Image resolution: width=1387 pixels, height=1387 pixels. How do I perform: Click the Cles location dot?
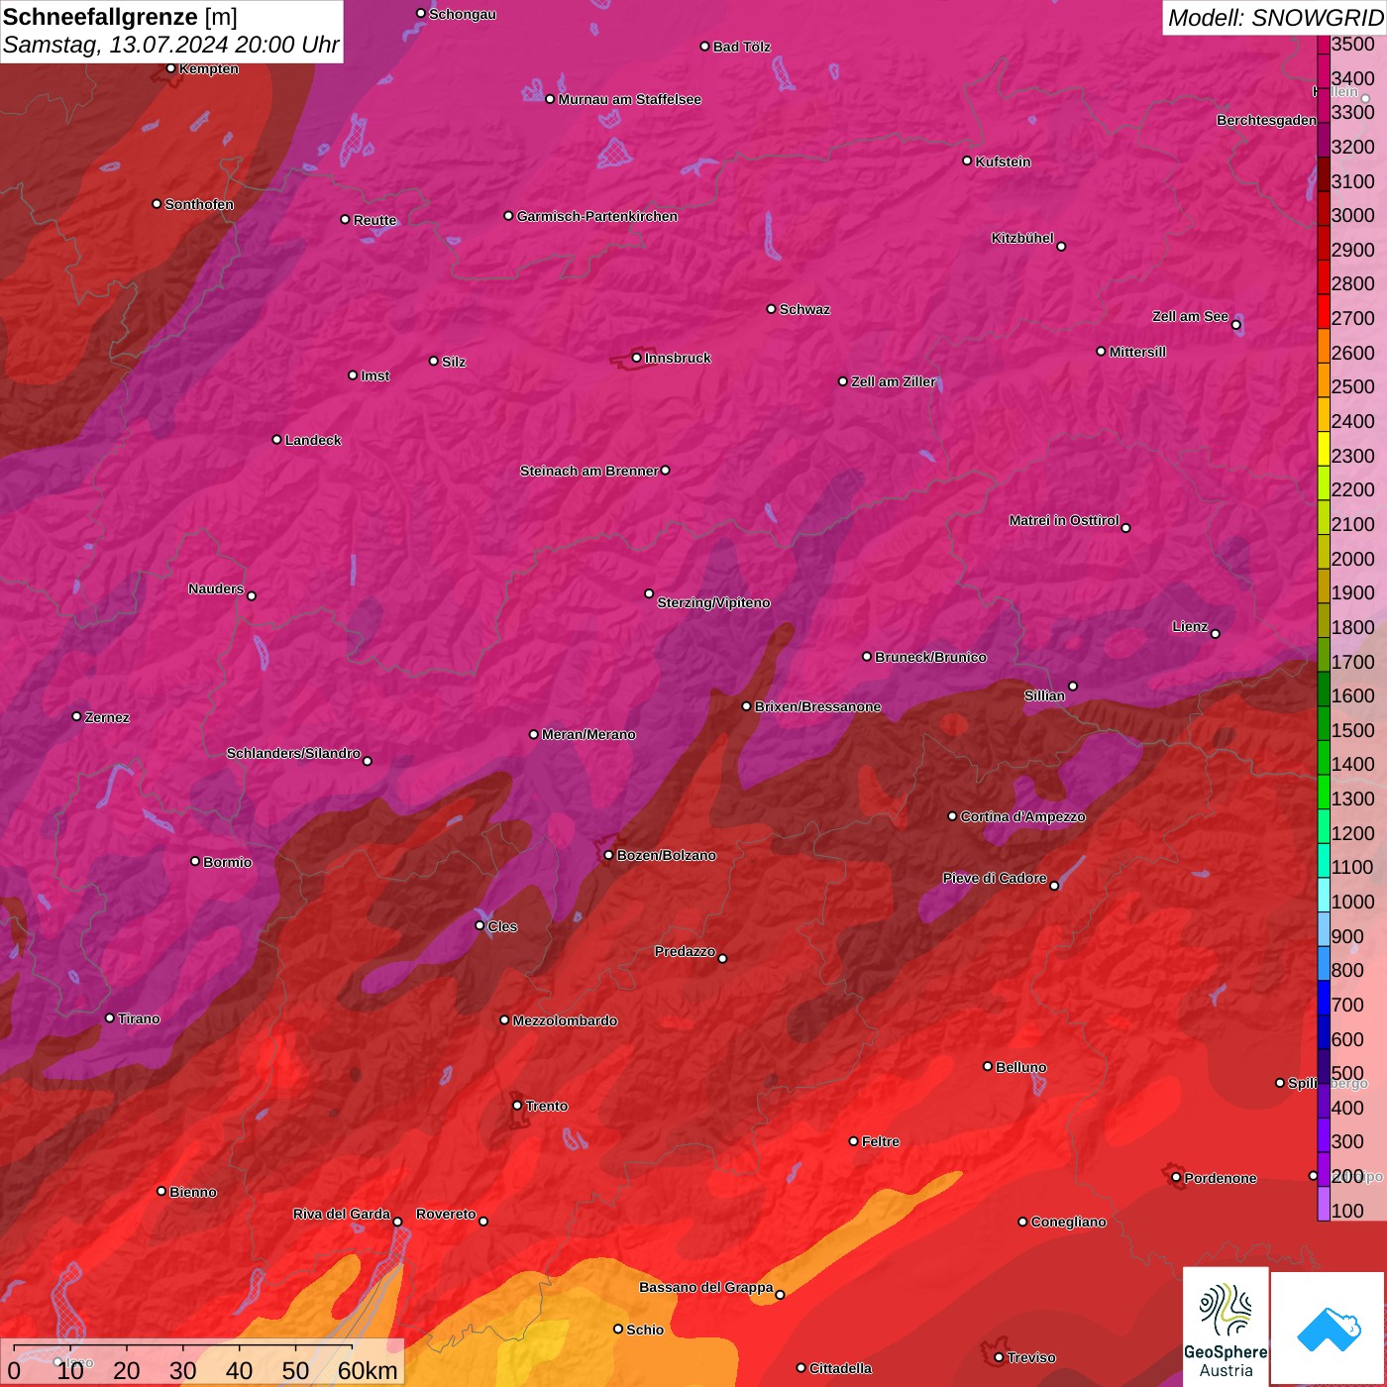coord(480,925)
